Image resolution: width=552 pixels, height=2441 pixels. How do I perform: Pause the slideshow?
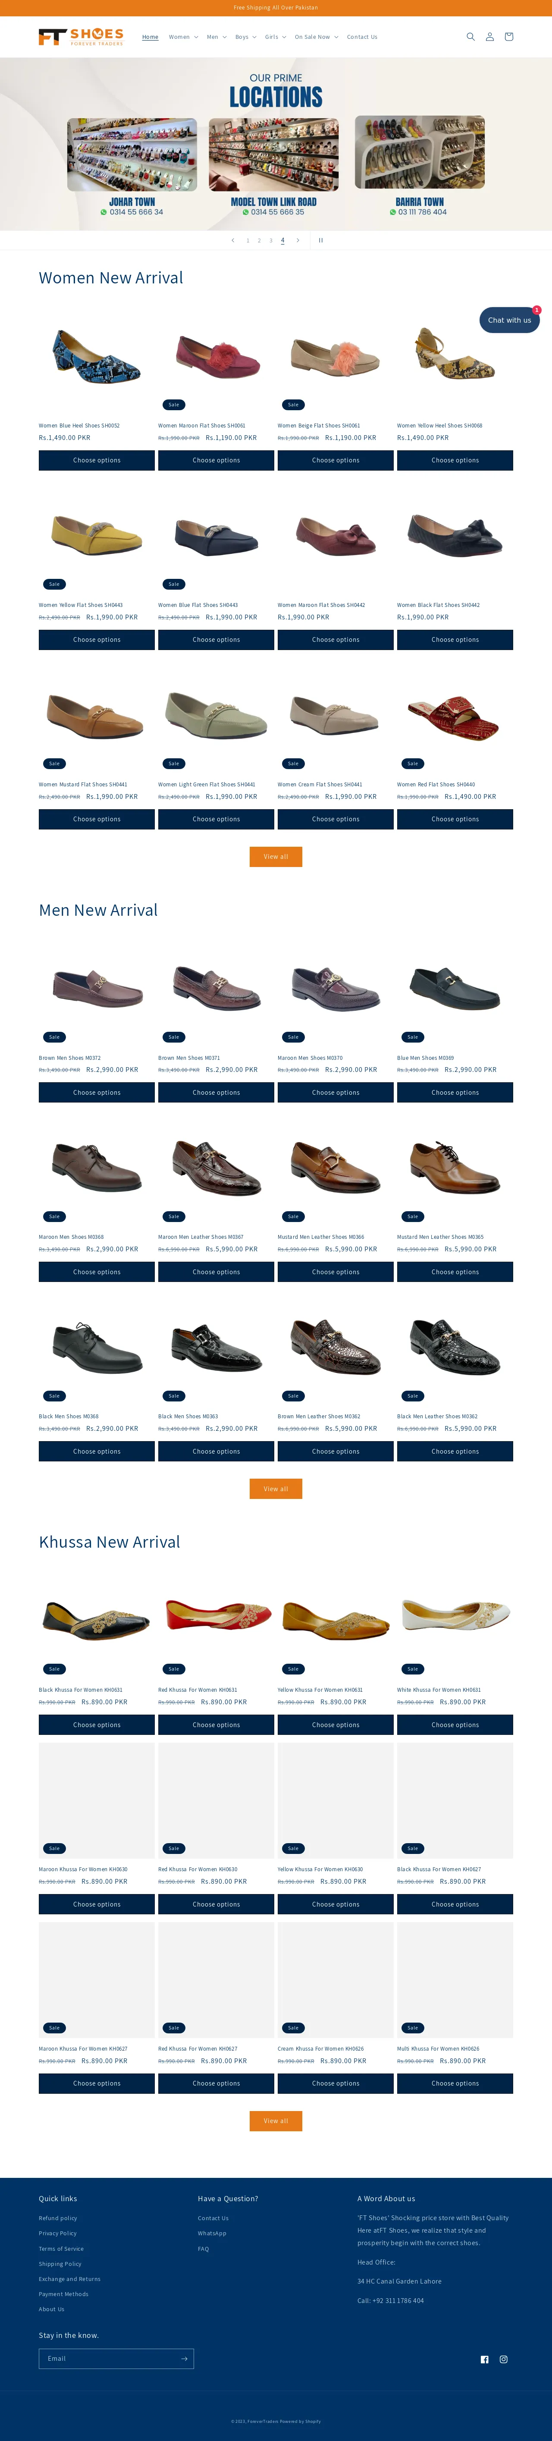click(x=321, y=241)
